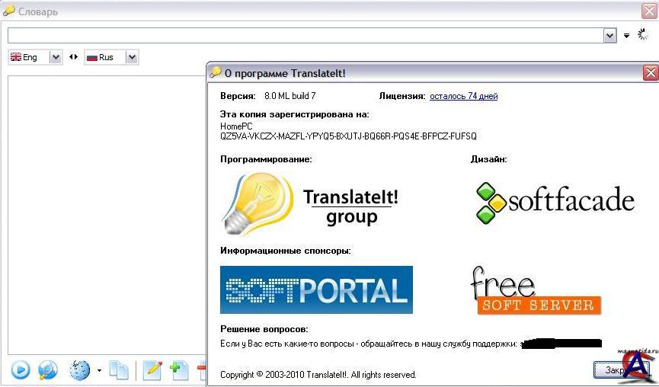Swap languages with the arrows icon

click(73, 57)
